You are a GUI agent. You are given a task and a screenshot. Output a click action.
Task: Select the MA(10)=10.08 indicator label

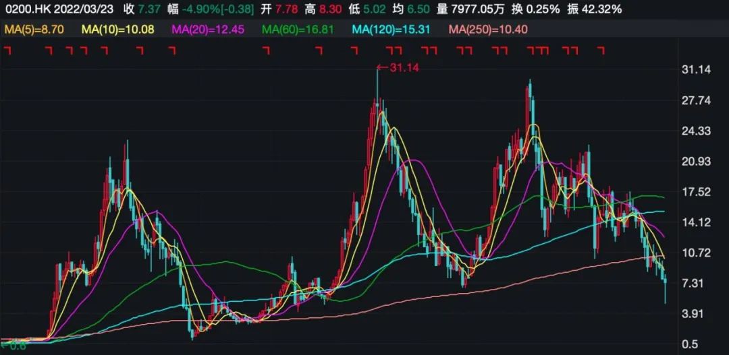click(x=118, y=30)
